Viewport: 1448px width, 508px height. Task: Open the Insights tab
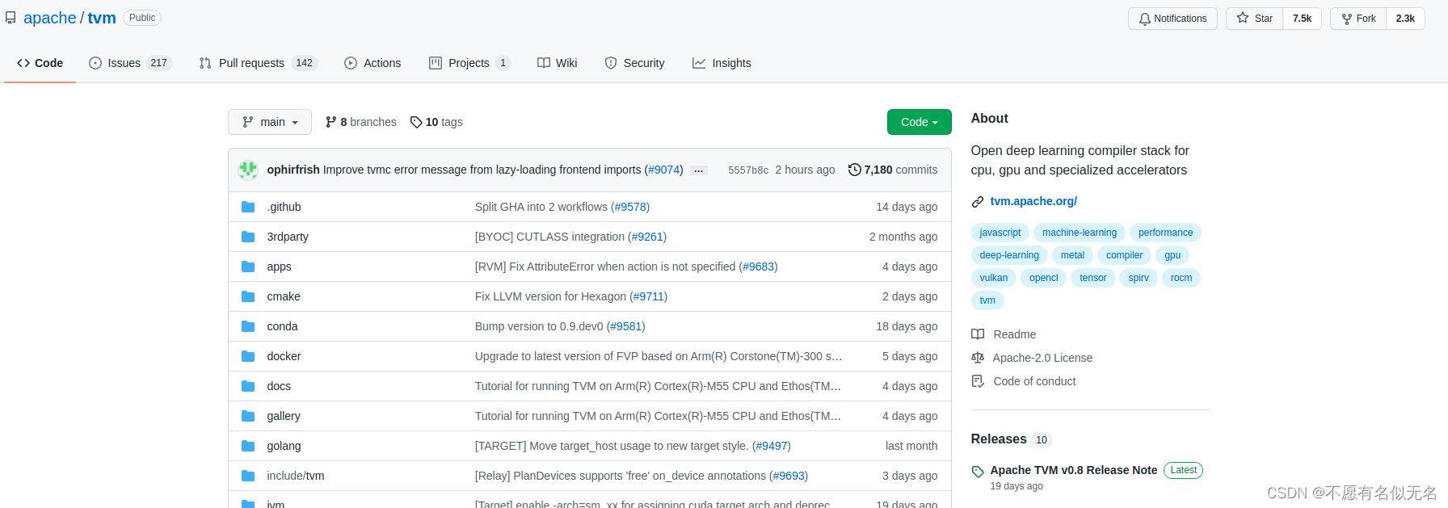[x=722, y=63]
